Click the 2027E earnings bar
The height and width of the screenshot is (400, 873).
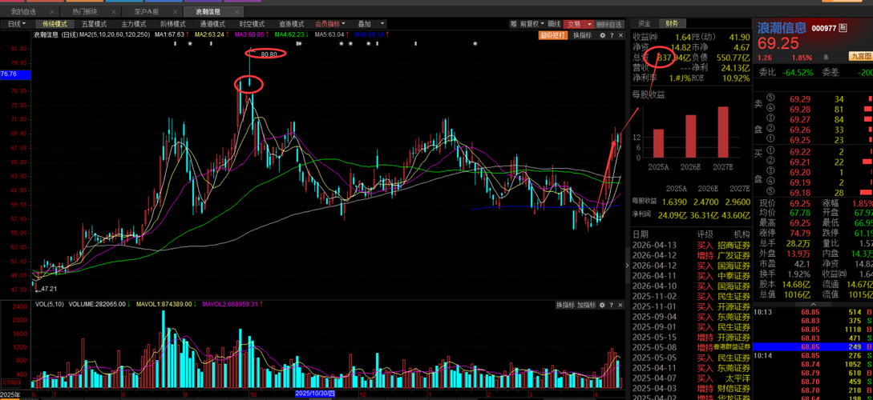point(722,132)
